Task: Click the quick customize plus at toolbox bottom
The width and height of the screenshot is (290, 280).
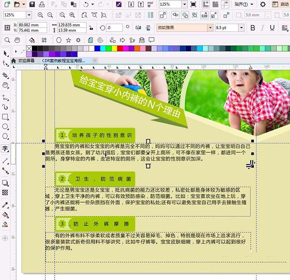Action: (x=5, y=238)
